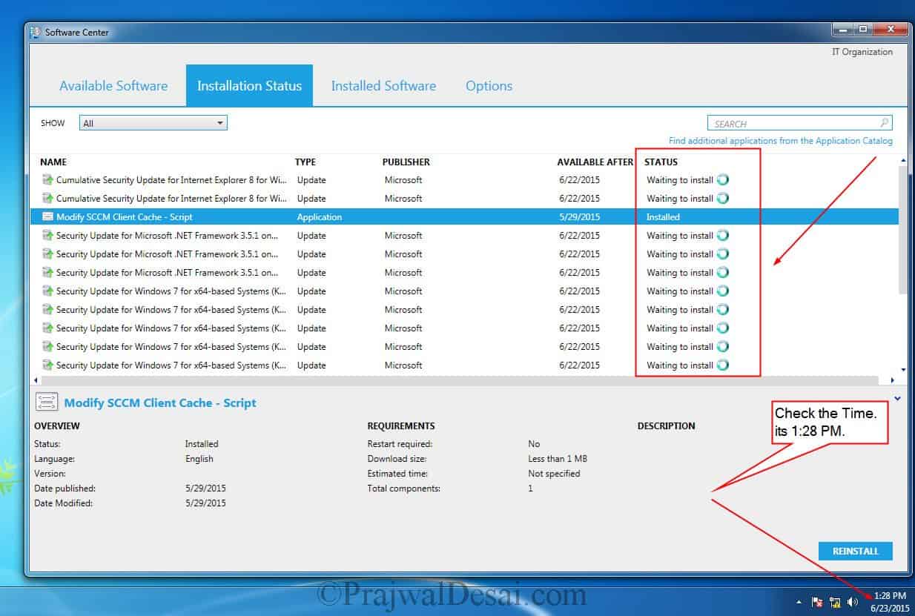The height and width of the screenshot is (616, 915).
Task: Click the Less than 1 MB download size value
Action: click(x=558, y=459)
